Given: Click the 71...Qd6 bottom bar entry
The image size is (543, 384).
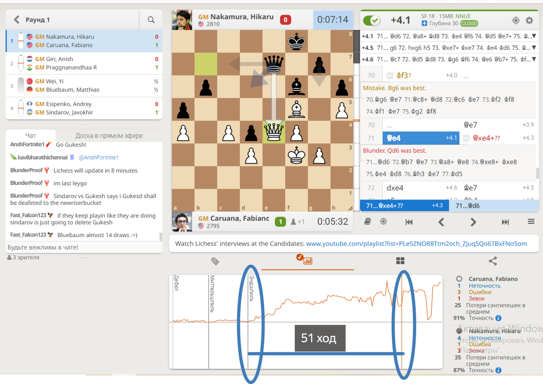Looking at the screenshot, I should coord(493,205).
